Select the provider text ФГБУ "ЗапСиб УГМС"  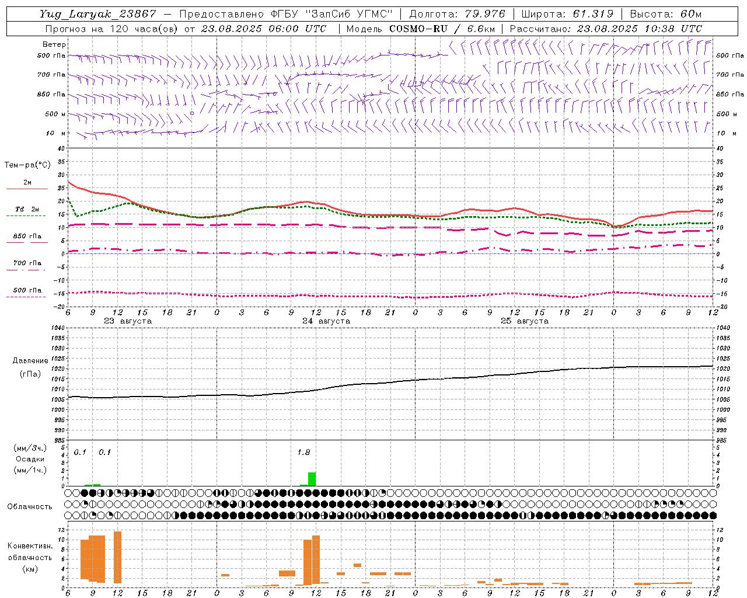click(x=333, y=15)
